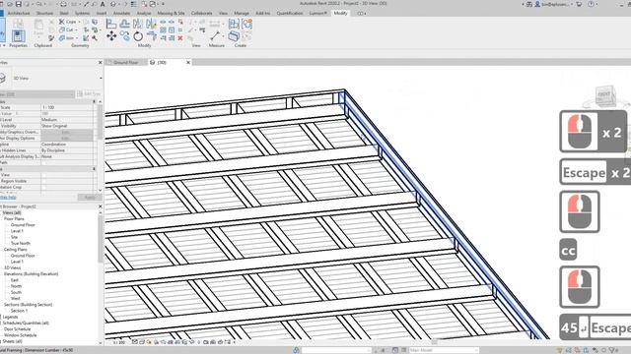Click the 3D View type icon in the Properties palette
This screenshot has width=631, height=354.
tap(3, 78)
